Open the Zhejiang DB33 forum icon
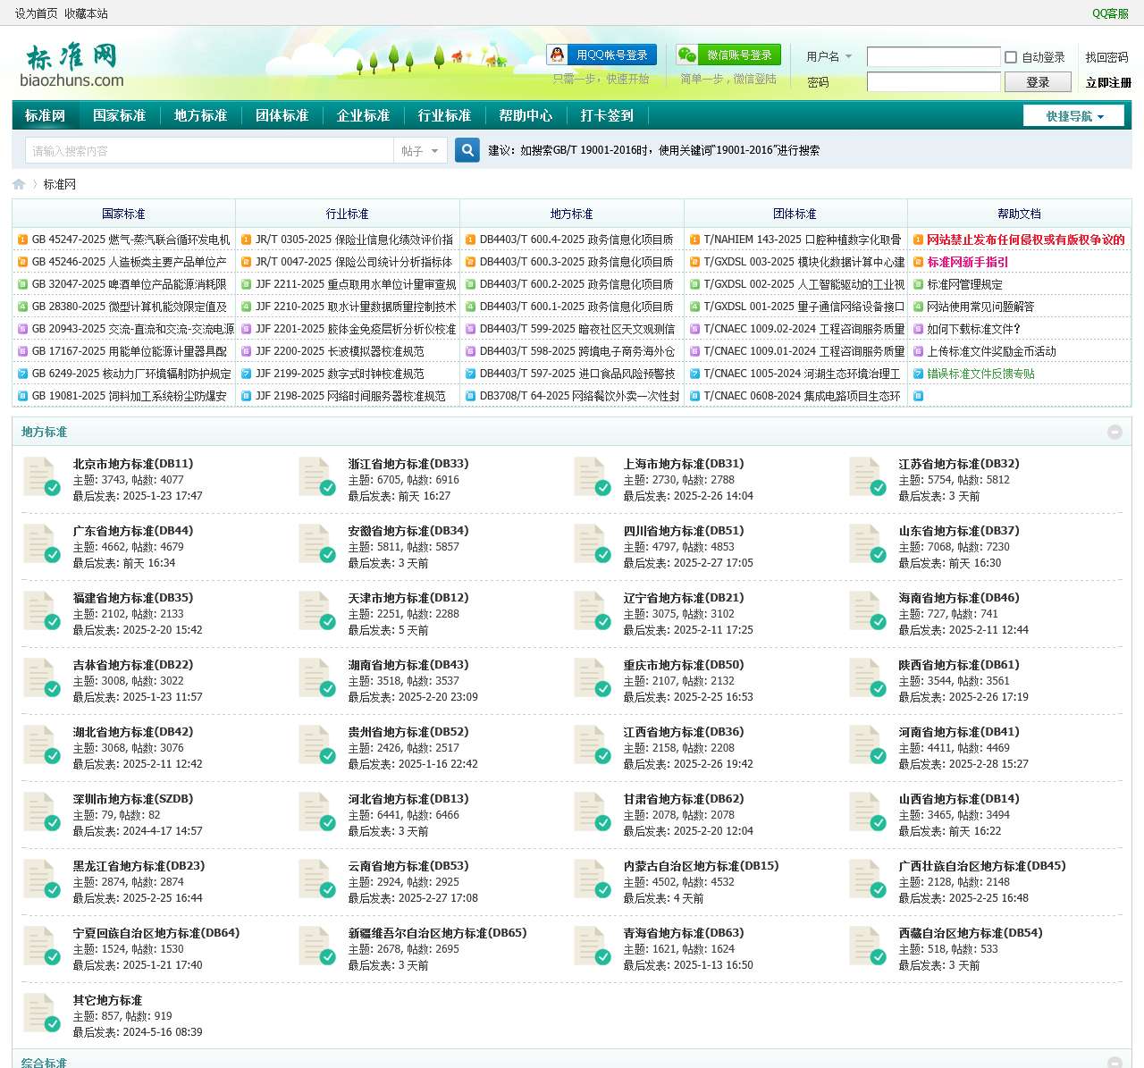The height and width of the screenshot is (1068, 1144). click(x=316, y=477)
